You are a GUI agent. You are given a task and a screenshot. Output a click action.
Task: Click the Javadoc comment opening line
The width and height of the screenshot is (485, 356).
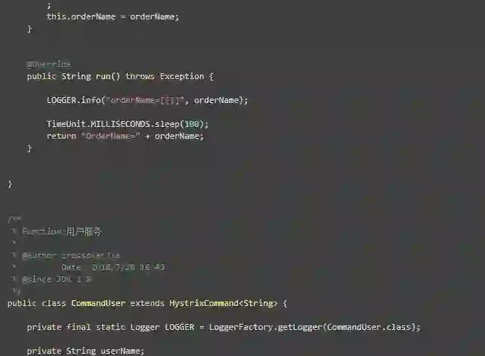[14, 219]
